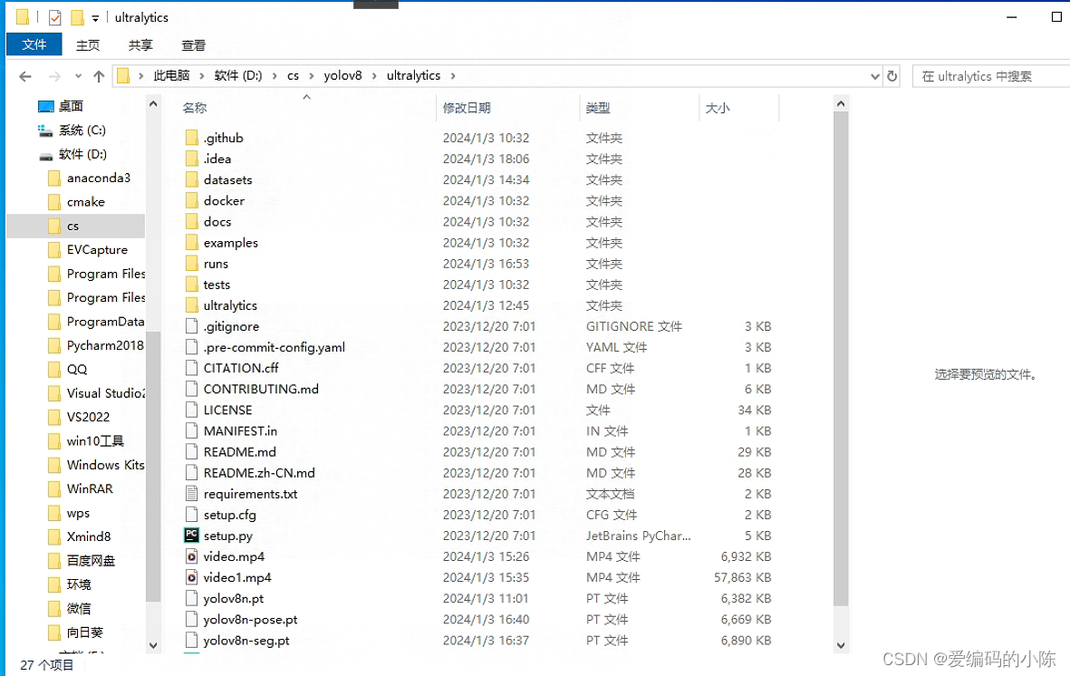Open the quick access toolbar customize dropdown
1070x676 pixels.
coord(95,18)
